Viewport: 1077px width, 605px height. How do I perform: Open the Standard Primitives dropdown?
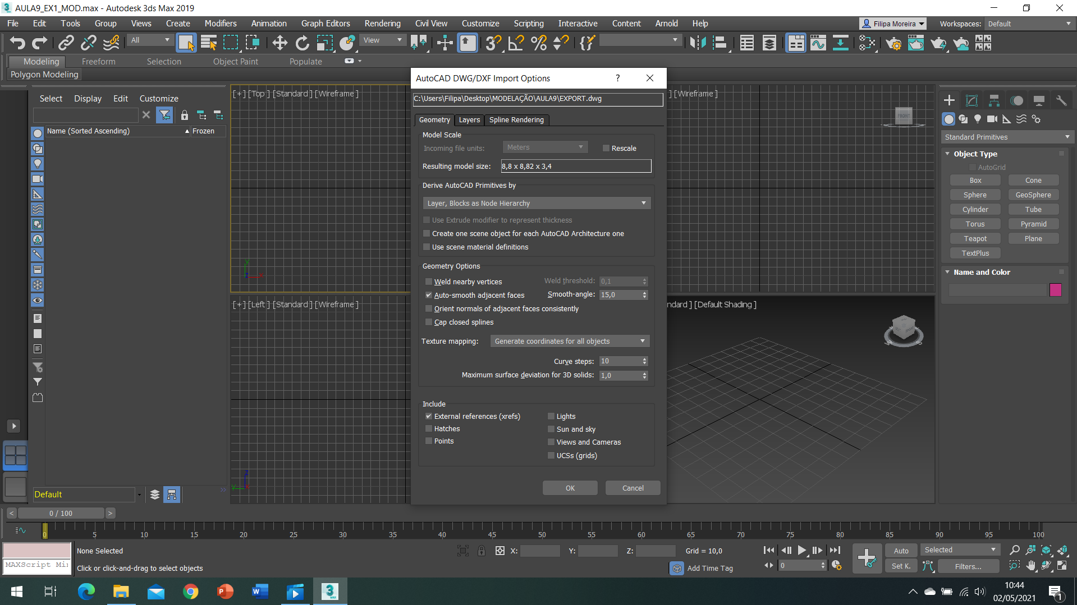[1007, 137]
